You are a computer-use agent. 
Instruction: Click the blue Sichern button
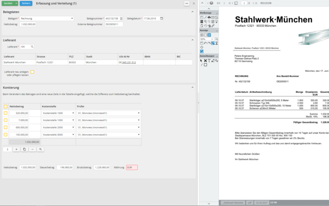[x=26, y=4]
